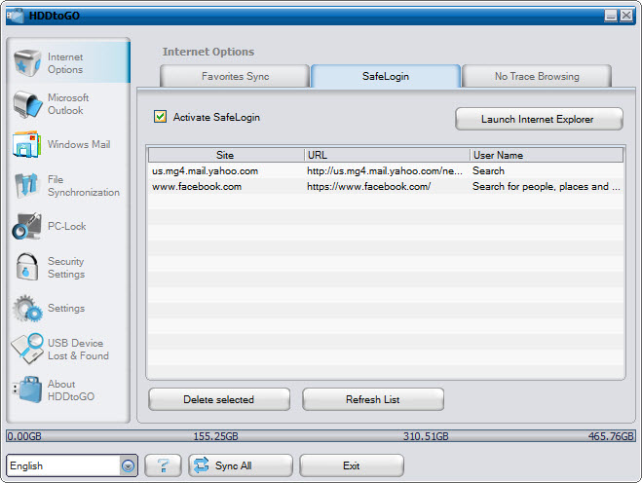This screenshot has width=642, height=483.
Task: Open the PC-Lock monitor icon
Action: point(26,226)
